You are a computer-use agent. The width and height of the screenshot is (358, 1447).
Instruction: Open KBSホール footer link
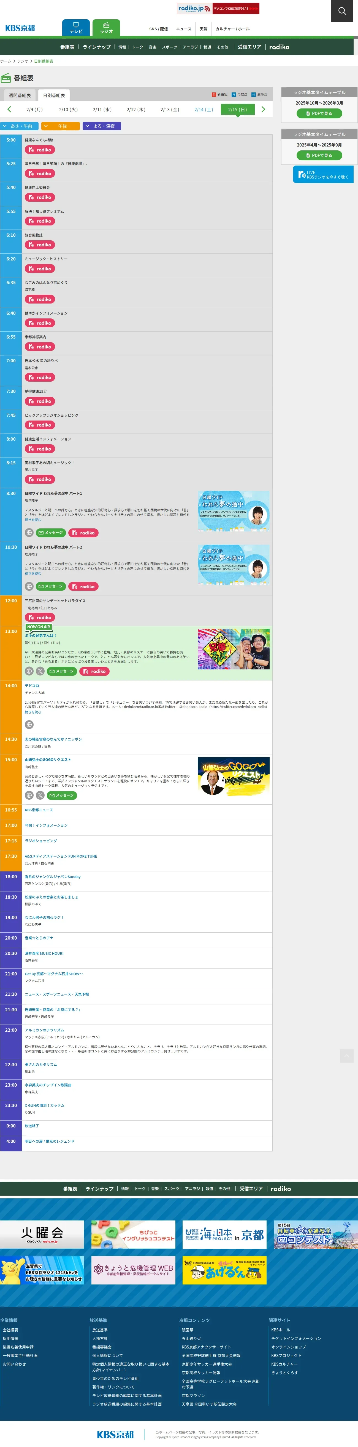[281, 1330]
